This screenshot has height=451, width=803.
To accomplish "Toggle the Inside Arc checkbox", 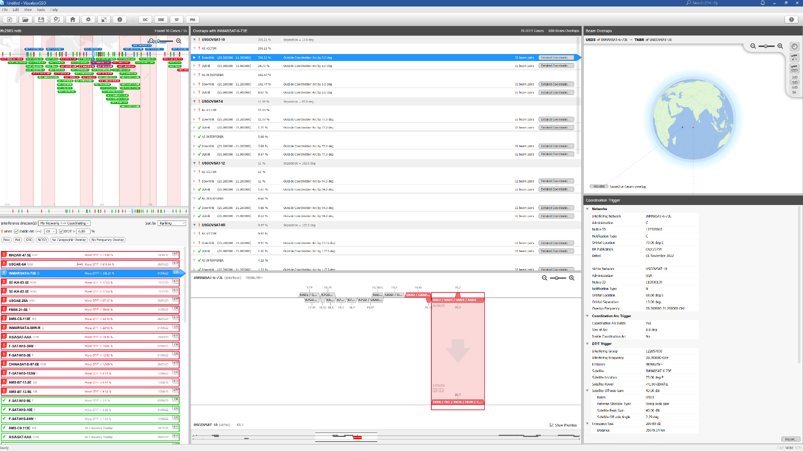I will (x=17, y=231).
